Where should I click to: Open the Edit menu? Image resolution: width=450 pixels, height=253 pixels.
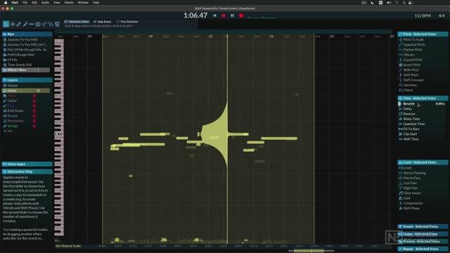pos(34,2)
